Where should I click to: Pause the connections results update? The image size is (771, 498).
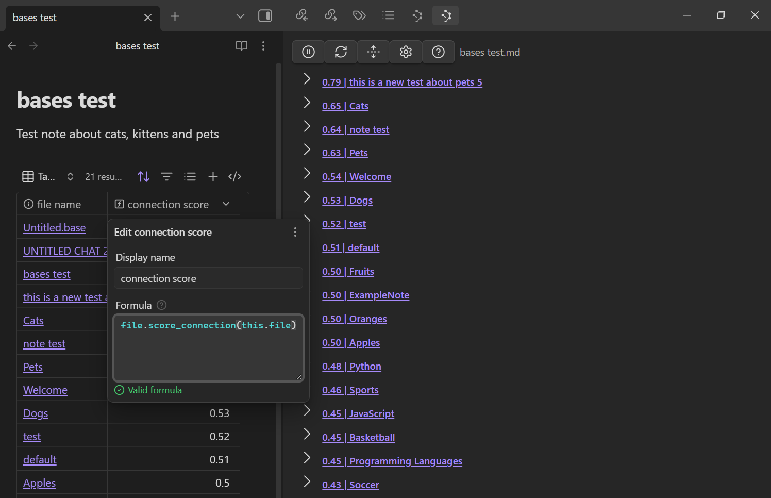(x=308, y=52)
